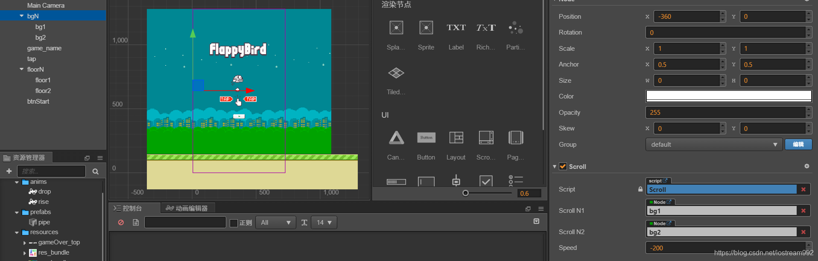Image resolution: width=818 pixels, height=261 pixels.
Task: Choose the Particle system node icon
Action: [516, 28]
